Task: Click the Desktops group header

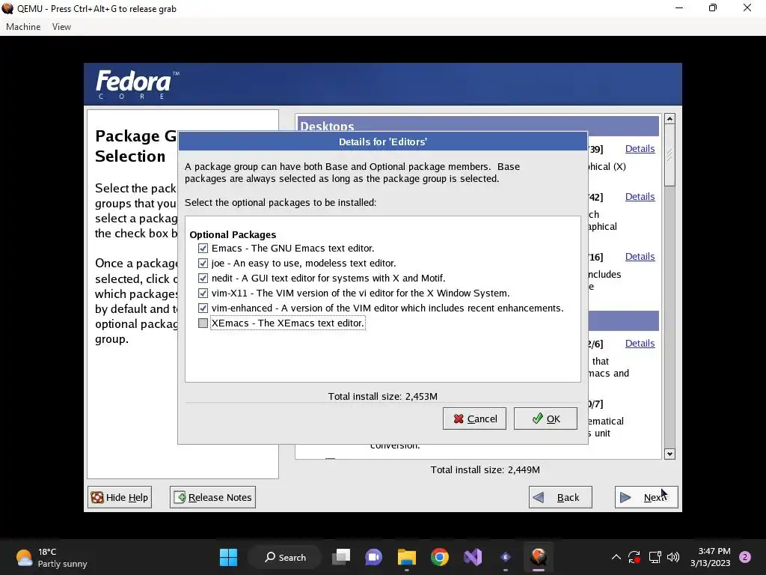Action: 478,126
